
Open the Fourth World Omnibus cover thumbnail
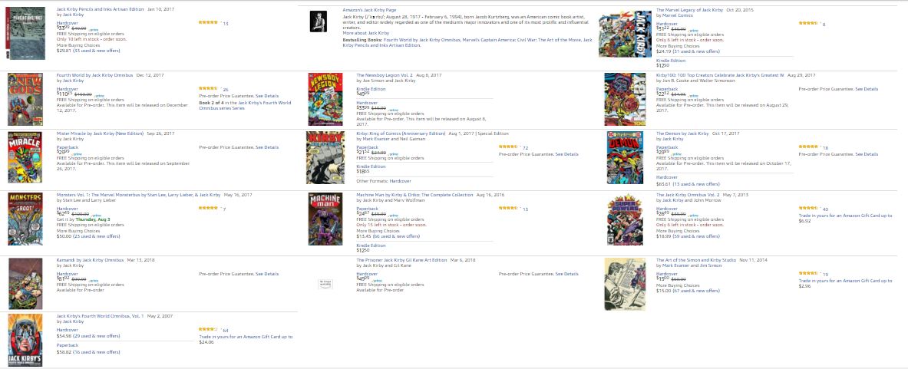(25, 99)
